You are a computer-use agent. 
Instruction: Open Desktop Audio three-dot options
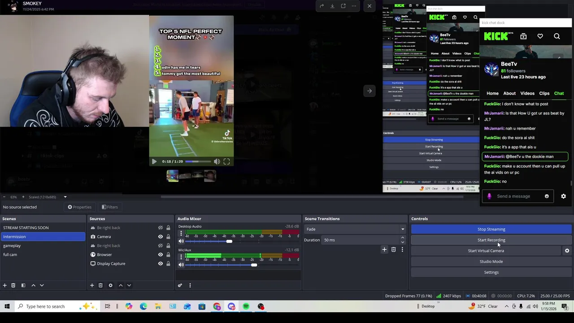tap(181, 233)
